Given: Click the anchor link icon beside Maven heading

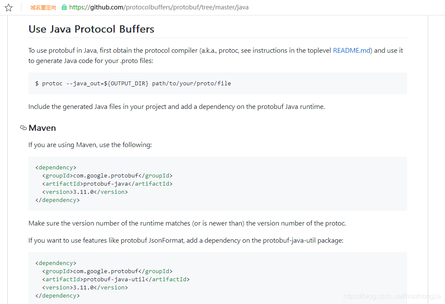Looking at the screenshot, I should tap(23, 127).
